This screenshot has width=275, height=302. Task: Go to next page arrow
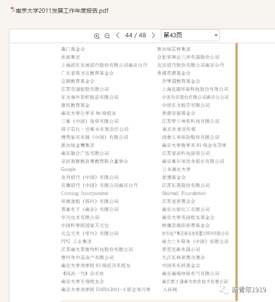153,35
